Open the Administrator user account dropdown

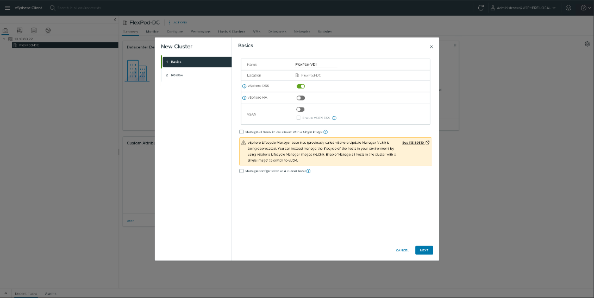[523, 8]
